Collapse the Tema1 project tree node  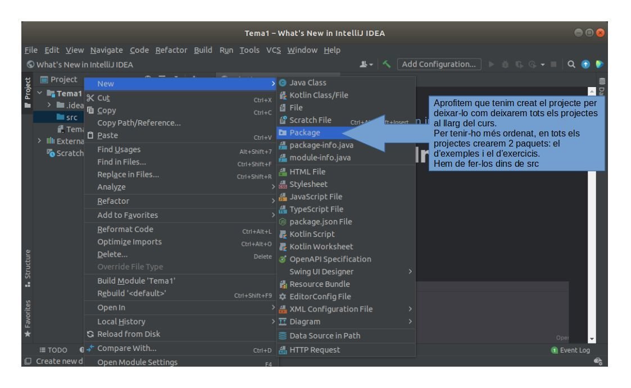(x=39, y=93)
